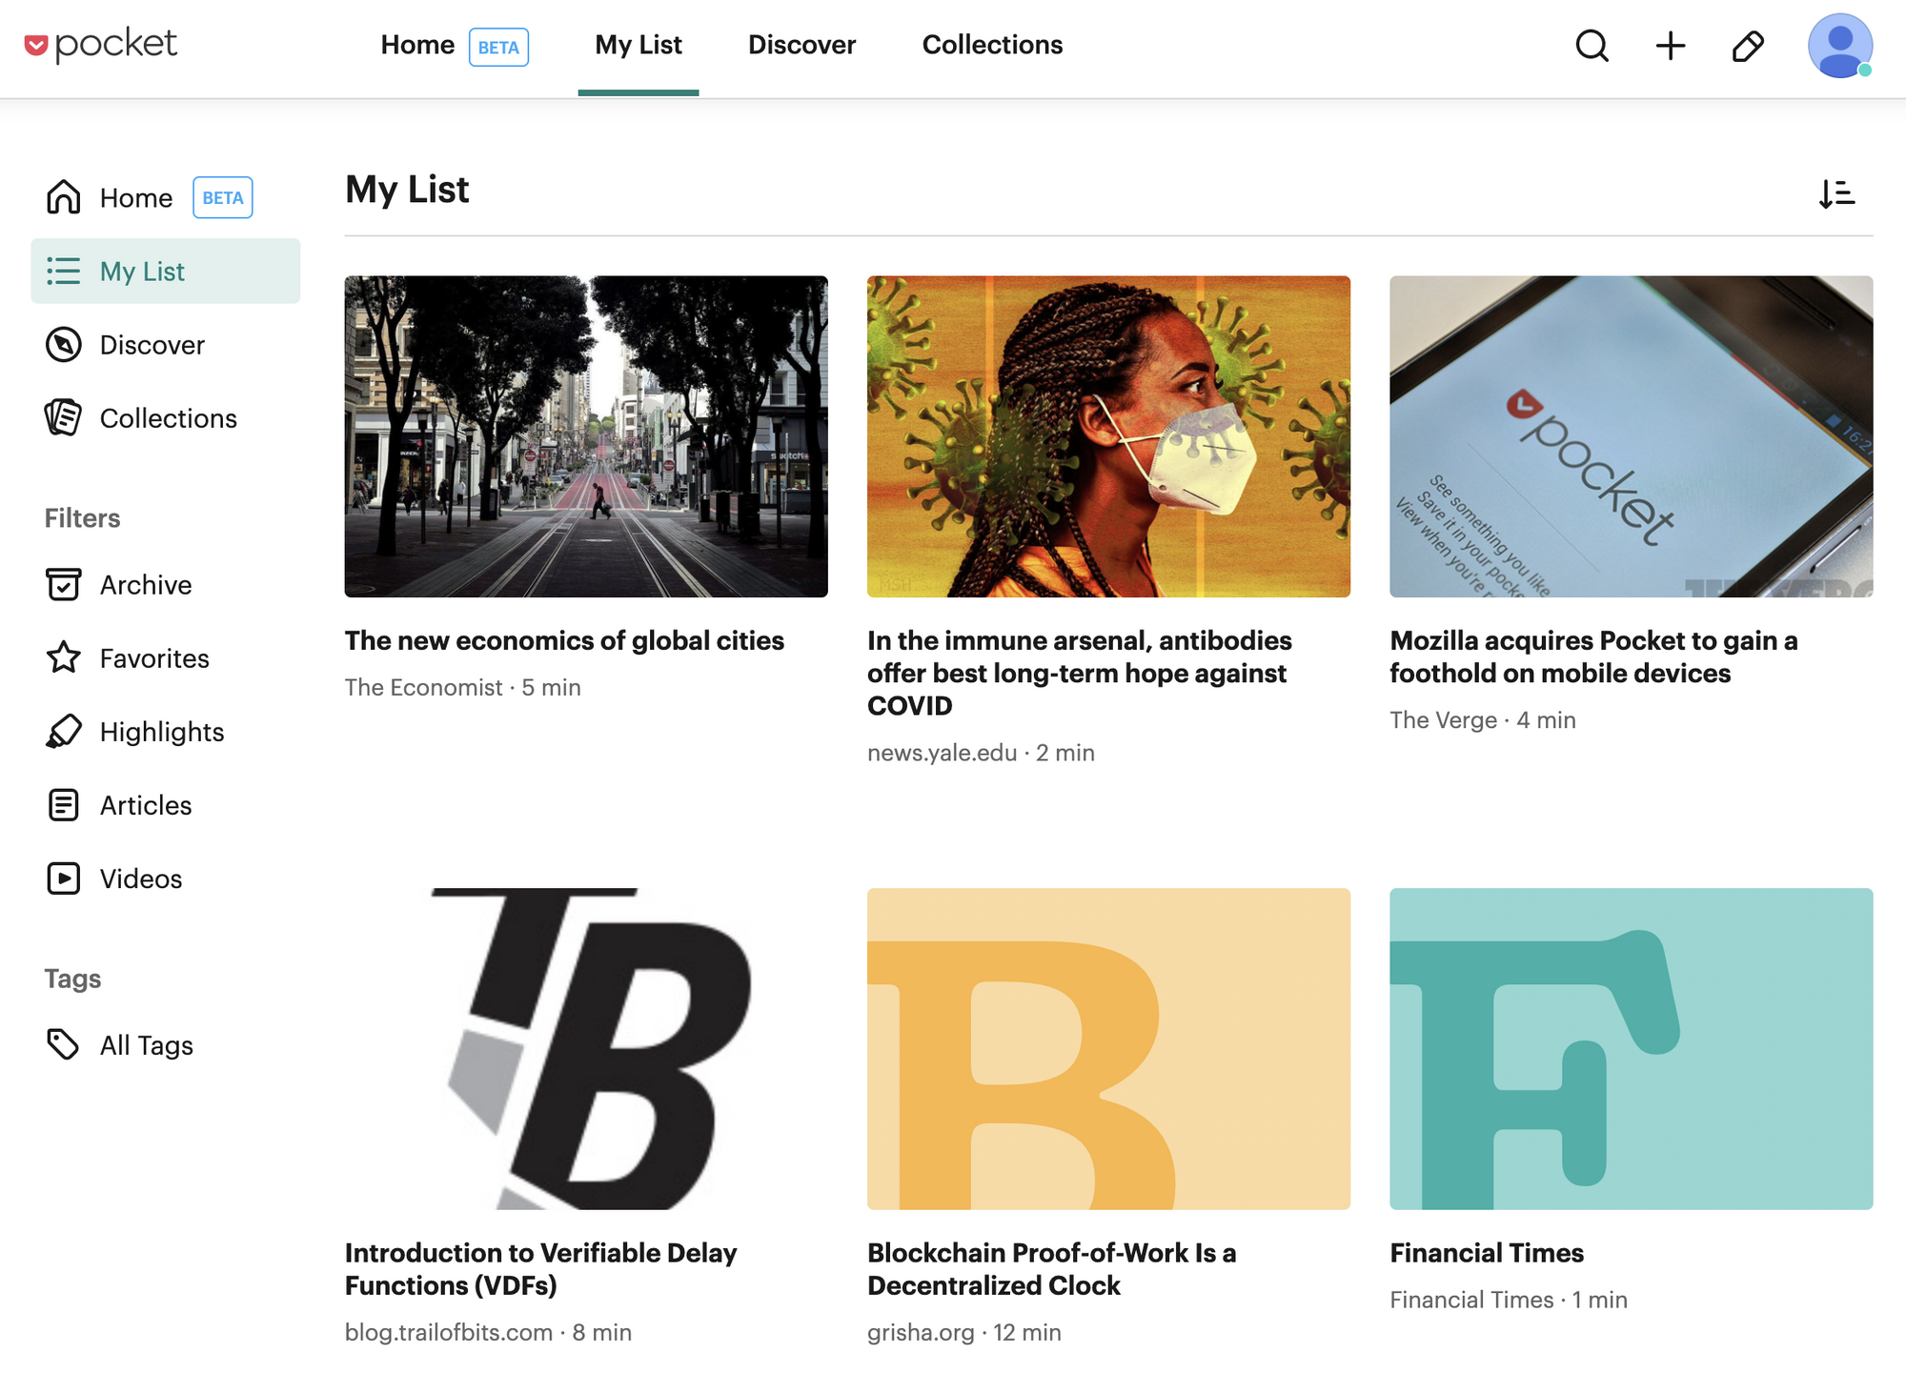Click 'The Economist' source name

click(423, 687)
